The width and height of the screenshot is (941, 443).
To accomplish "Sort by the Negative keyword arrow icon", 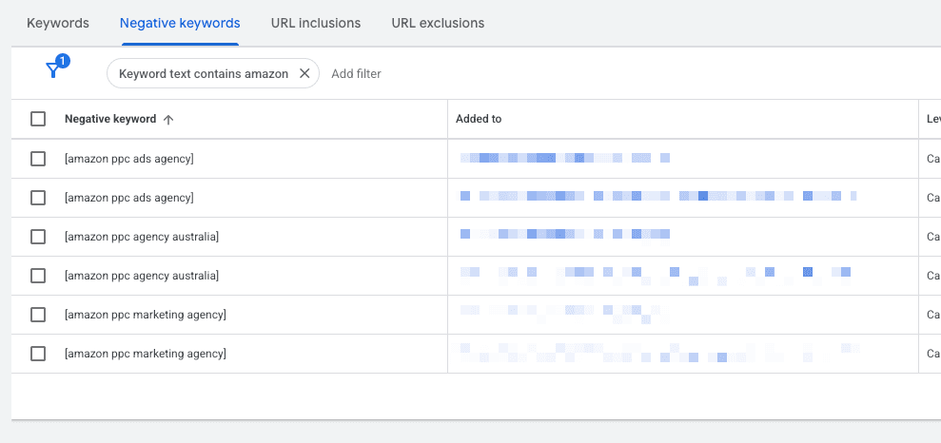I will click(x=168, y=119).
